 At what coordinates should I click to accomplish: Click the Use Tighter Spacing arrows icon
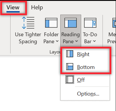(x=28, y=23)
